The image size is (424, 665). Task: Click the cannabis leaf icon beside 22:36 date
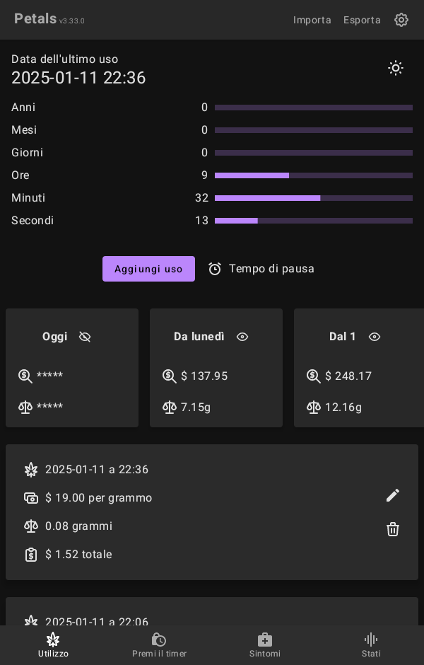[x=31, y=470]
